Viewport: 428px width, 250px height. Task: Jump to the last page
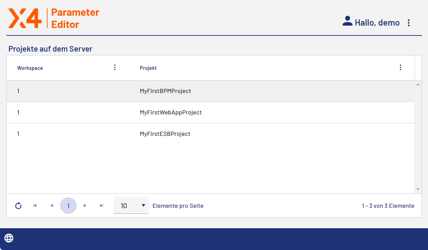pyautogui.click(x=102, y=206)
